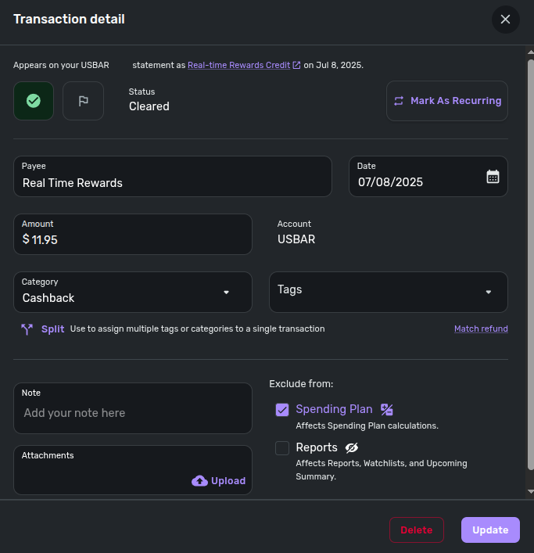Click the external link icon beside Rewards Credit

[x=297, y=65]
